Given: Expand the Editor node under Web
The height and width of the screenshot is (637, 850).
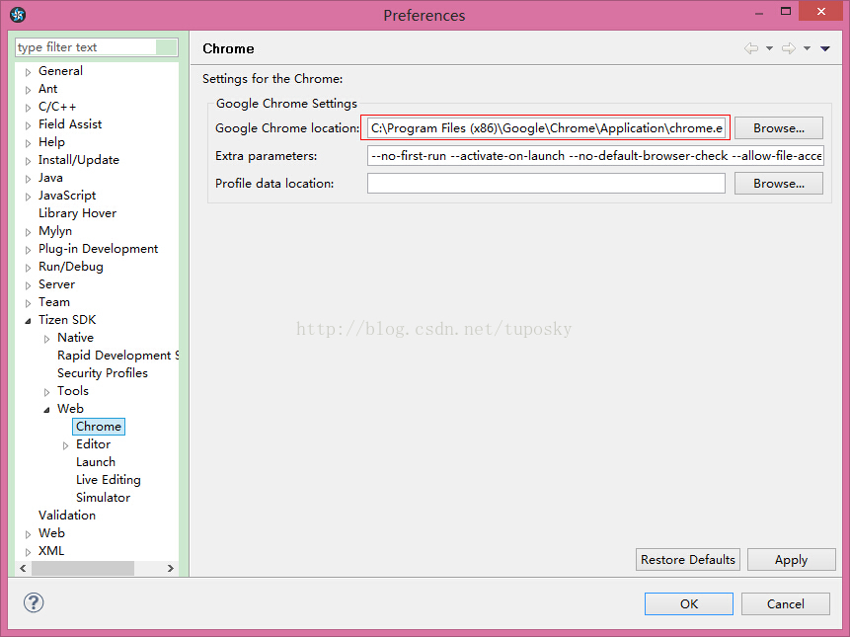Looking at the screenshot, I should 65,445.
